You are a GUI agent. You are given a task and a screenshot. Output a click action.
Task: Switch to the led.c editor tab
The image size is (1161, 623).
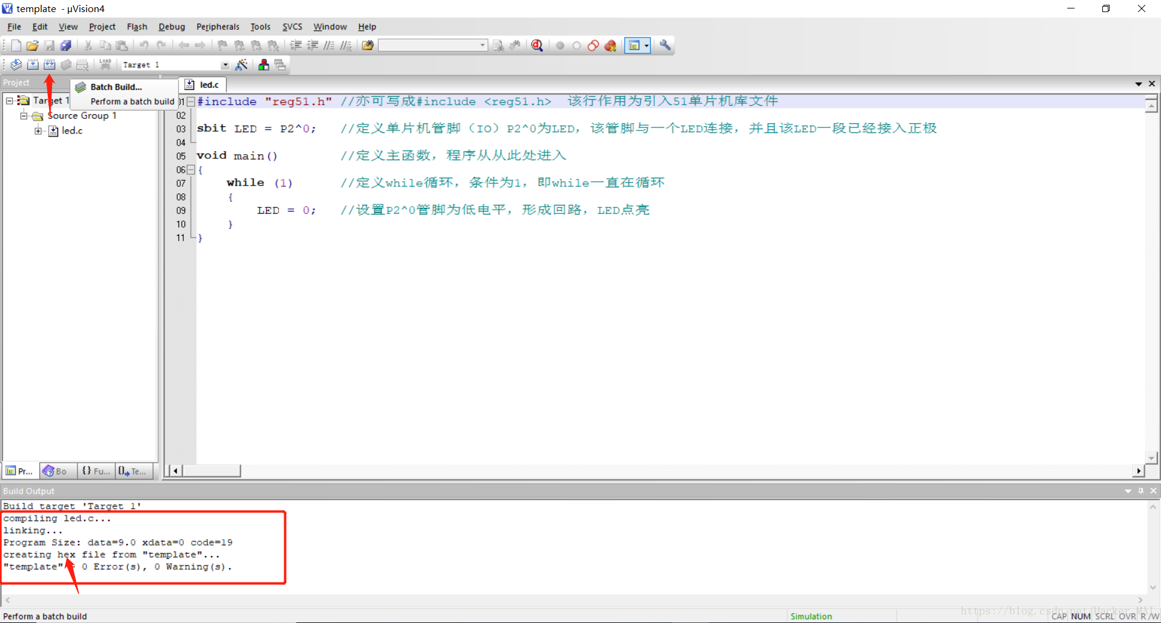coord(203,85)
